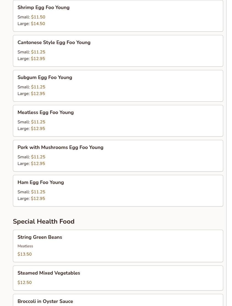Choose the Steamed Mixed Vegetables item
This screenshot has width=232, height=306.
[49, 273]
